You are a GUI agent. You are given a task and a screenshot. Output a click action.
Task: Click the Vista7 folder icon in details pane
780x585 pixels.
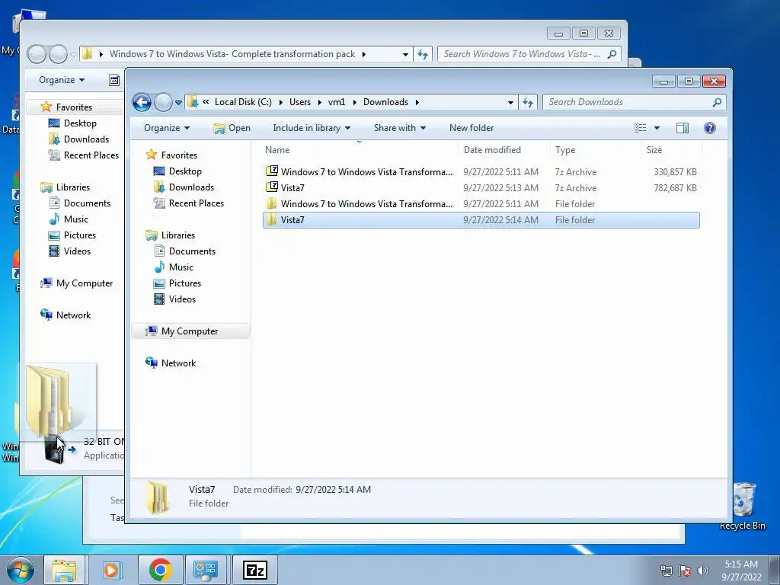point(158,497)
